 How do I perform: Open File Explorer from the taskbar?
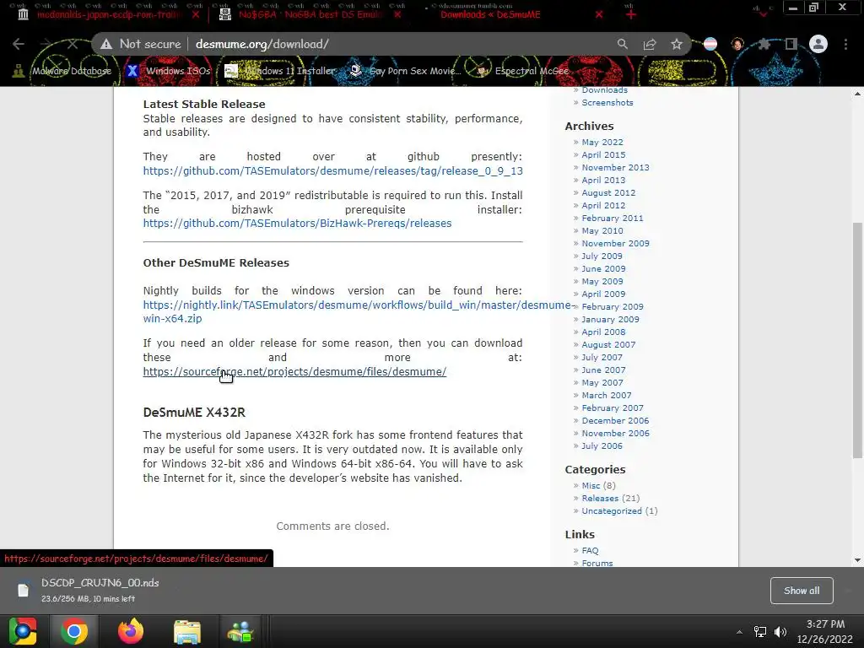pyautogui.click(x=187, y=632)
